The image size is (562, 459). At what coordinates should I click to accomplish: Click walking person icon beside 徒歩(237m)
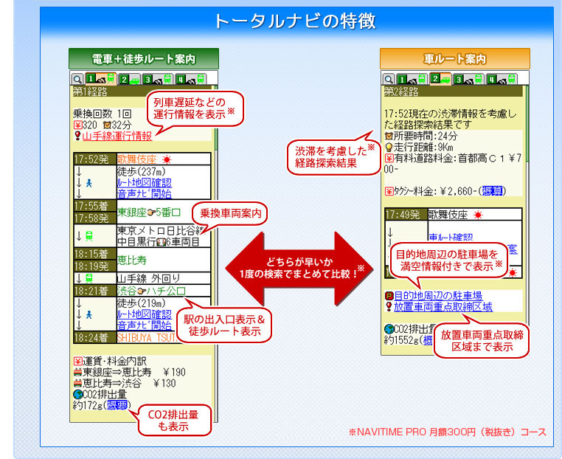tap(89, 183)
